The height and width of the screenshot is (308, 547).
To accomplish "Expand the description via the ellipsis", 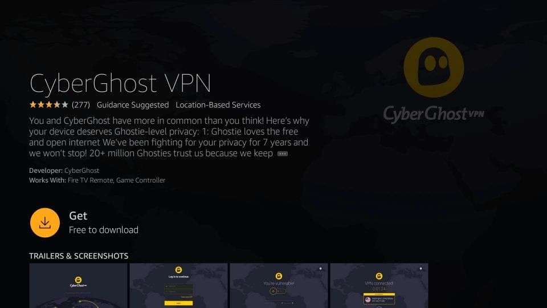I will [283, 153].
